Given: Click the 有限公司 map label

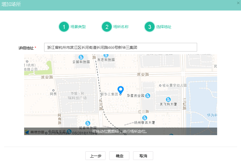Looking at the screenshot, I should click(x=31, y=69).
